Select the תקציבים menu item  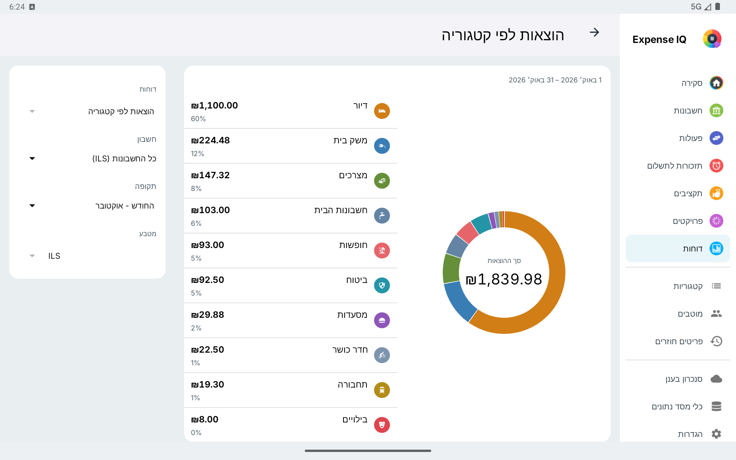(678, 193)
